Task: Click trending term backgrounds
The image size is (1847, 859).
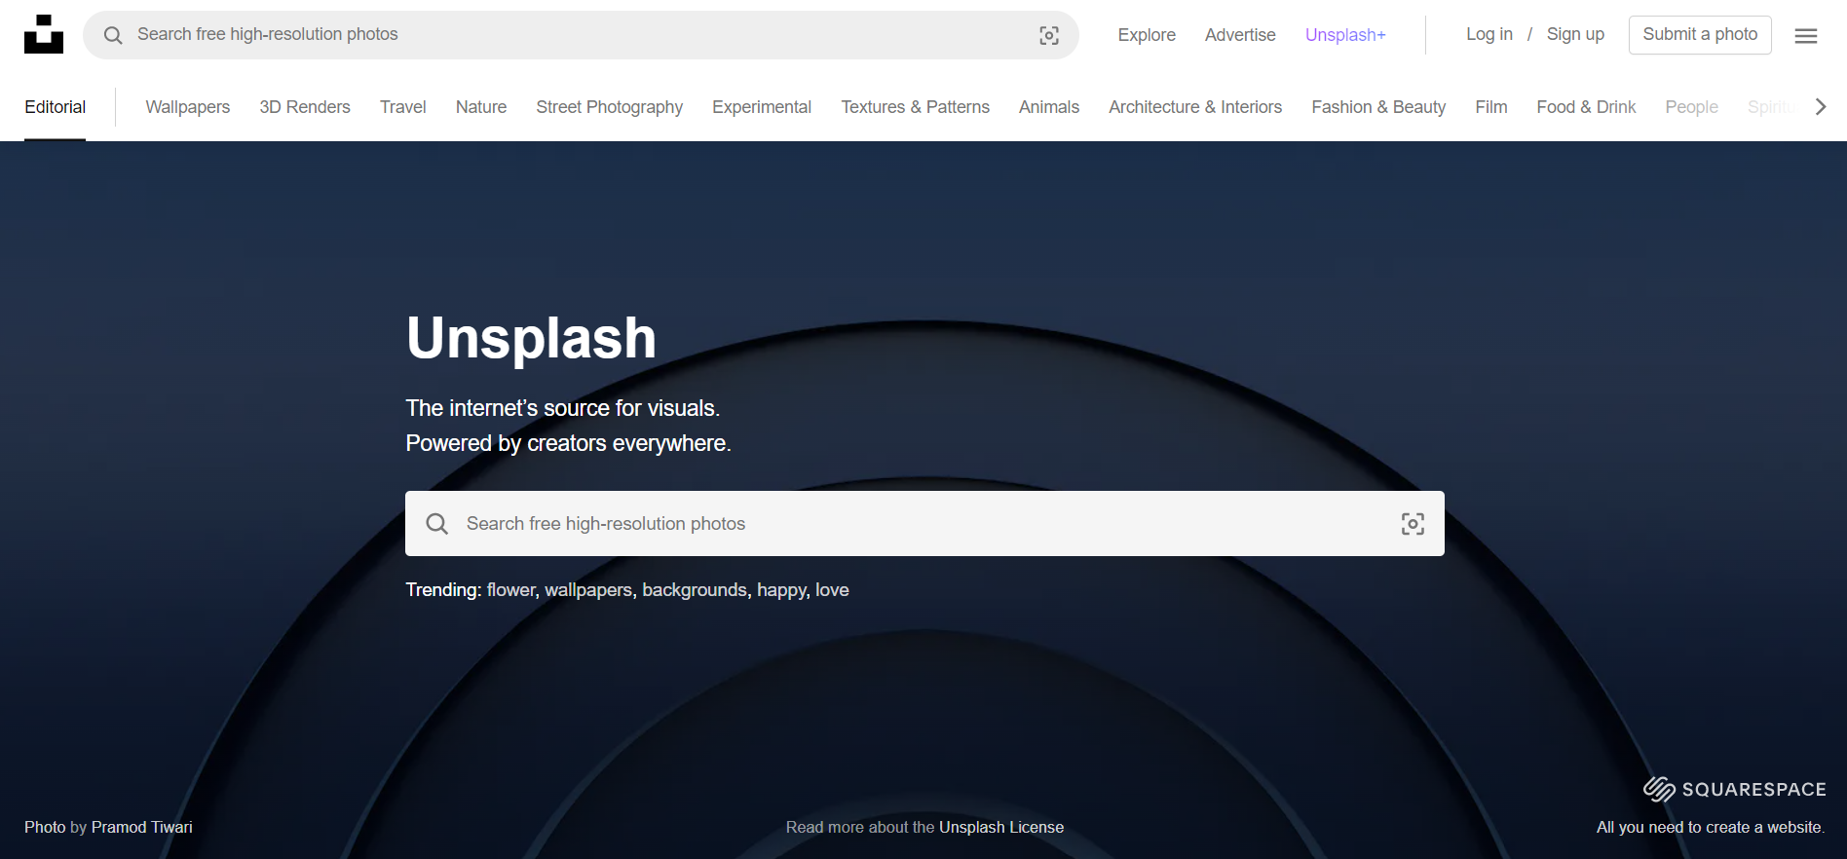Action: (x=695, y=590)
